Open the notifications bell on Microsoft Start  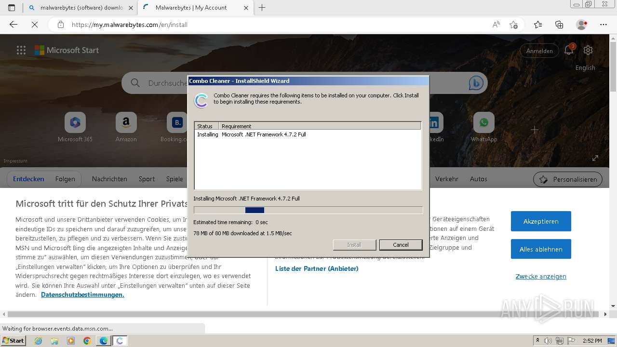tap(569, 50)
